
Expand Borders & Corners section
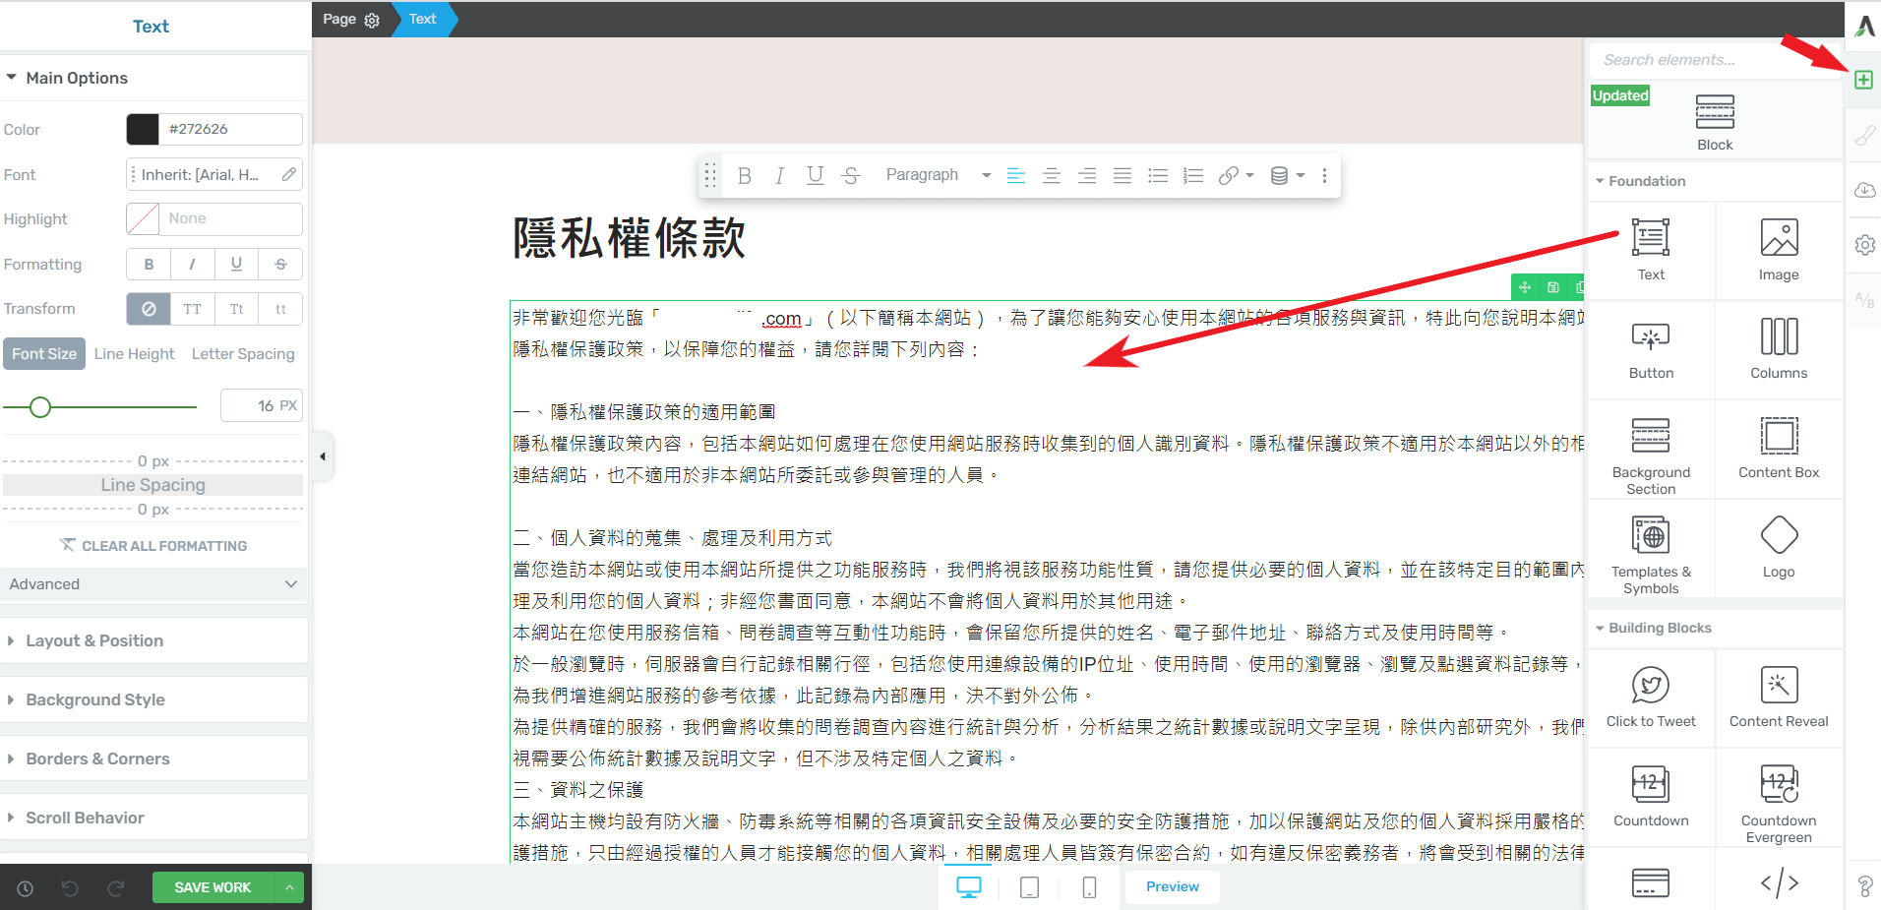click(x=154, y=758)
